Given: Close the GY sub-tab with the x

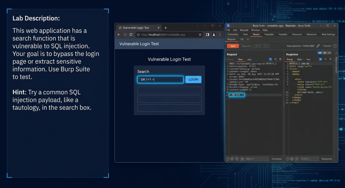Looking at the screenshot, I should 248,39.
